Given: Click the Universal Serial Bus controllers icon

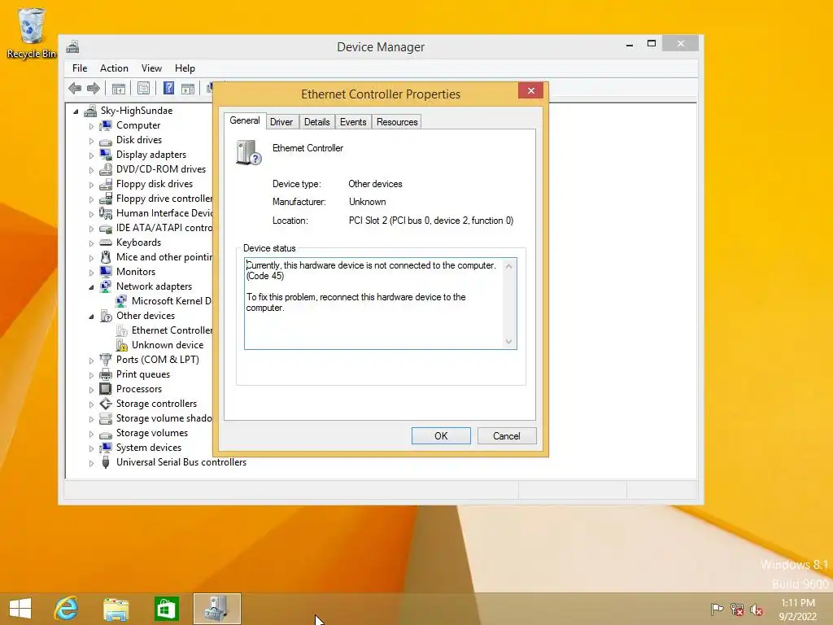Looking at the screenshot, I should coord(106,462).
